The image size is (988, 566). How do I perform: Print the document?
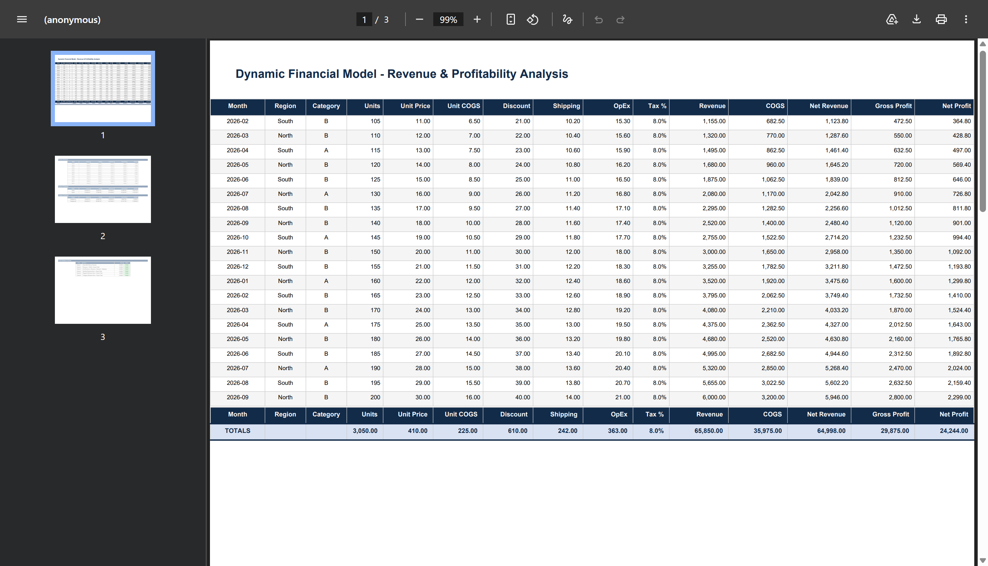(941, 20)
